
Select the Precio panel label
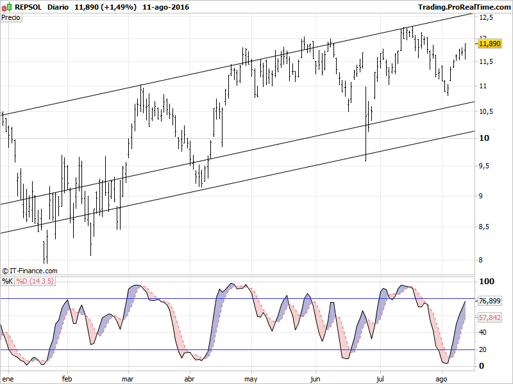11,17
